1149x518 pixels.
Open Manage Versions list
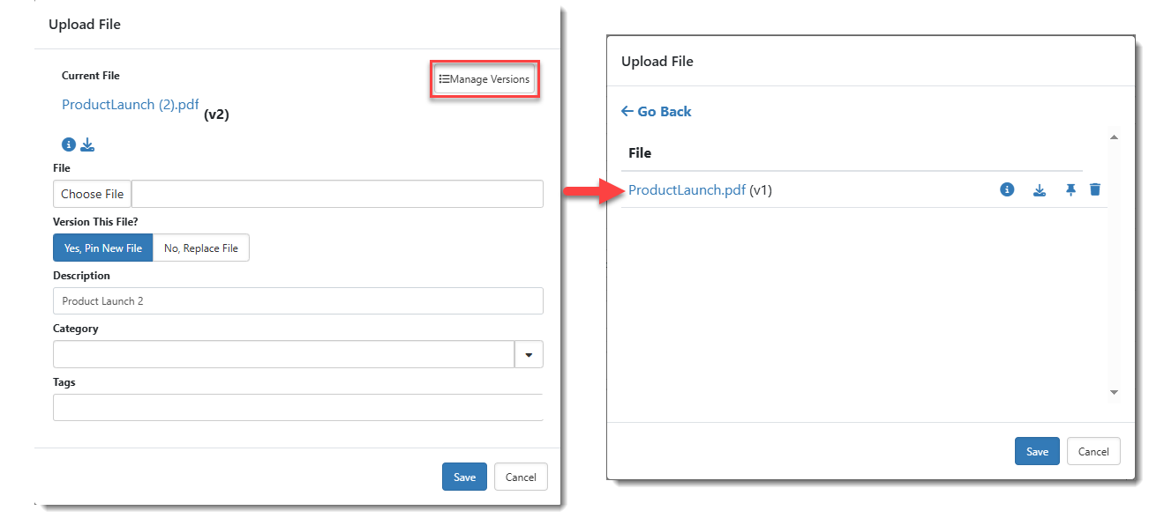pos(484,79)
